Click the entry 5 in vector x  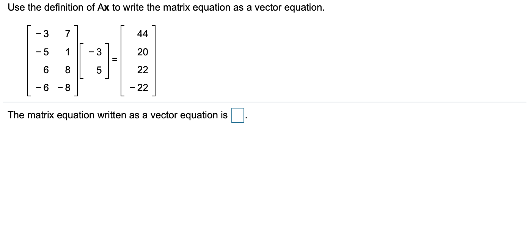[x=99, y=70]
